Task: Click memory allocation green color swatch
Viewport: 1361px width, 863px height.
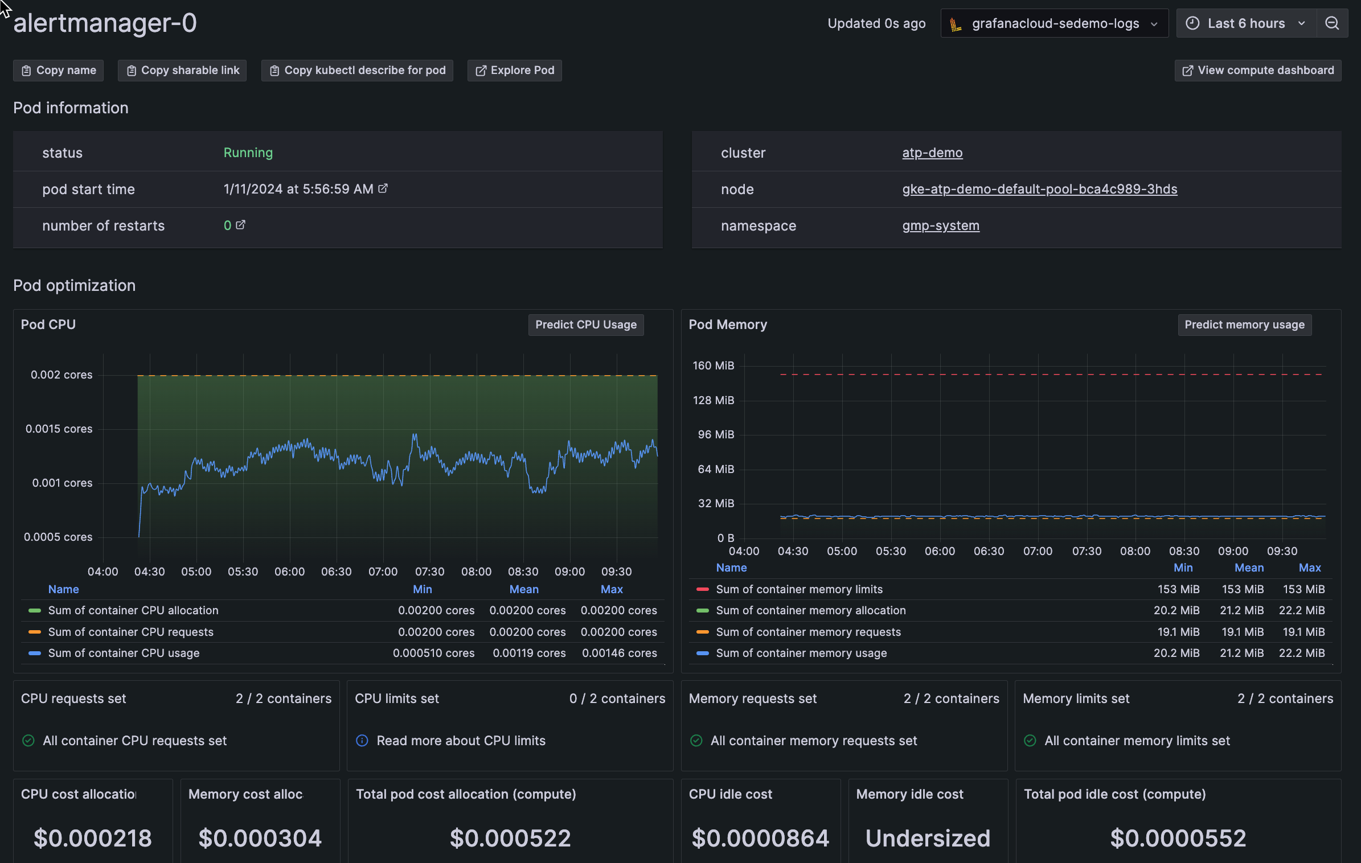Action: click(702, 611)
